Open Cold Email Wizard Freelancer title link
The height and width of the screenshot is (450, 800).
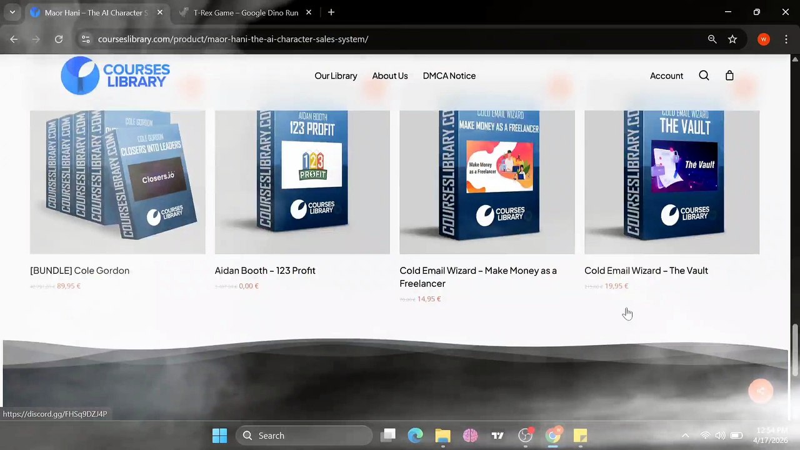coord(478,277)
